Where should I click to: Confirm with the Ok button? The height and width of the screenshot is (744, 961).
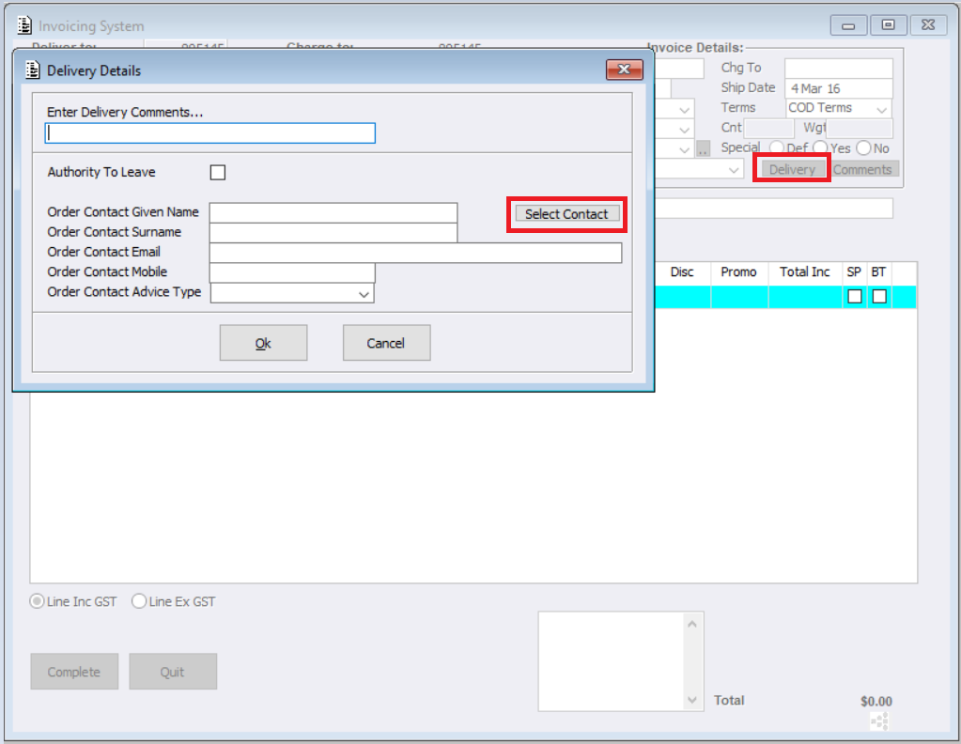pyautogui.click(x=264, y=343)
